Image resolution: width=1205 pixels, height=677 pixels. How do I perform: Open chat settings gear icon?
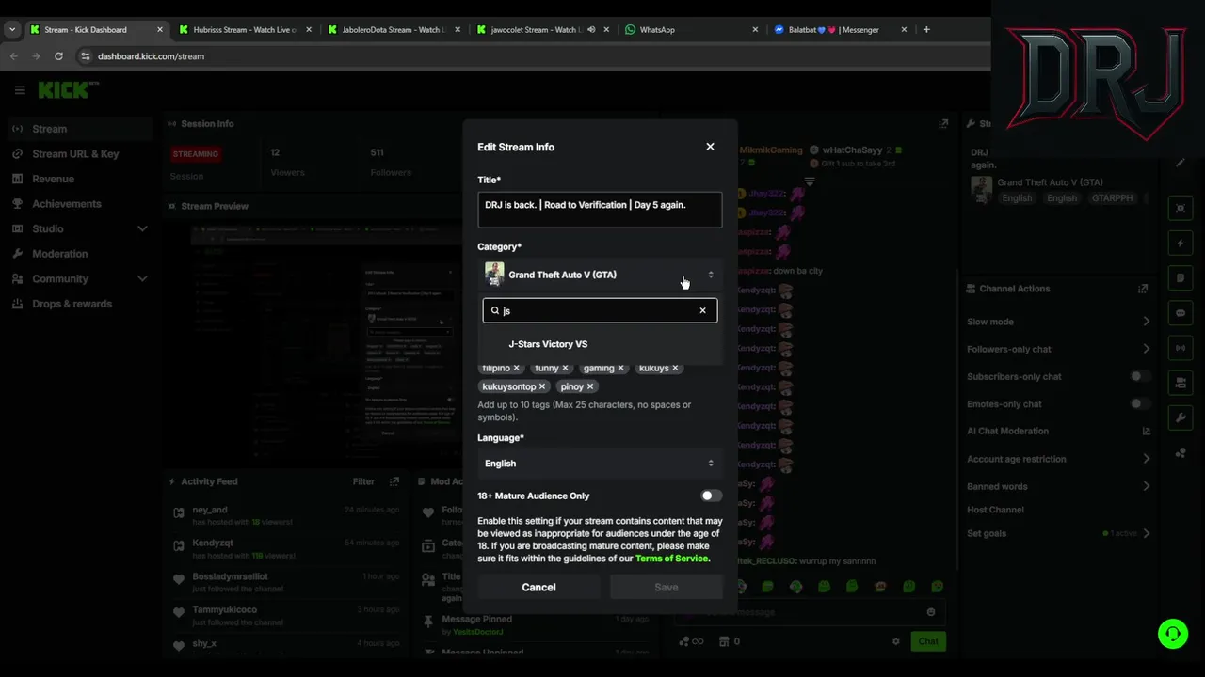point(896,641)
